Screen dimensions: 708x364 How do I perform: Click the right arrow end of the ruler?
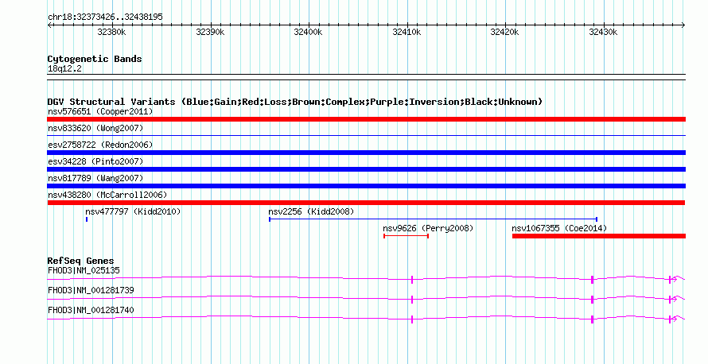[x=683, y=25]
